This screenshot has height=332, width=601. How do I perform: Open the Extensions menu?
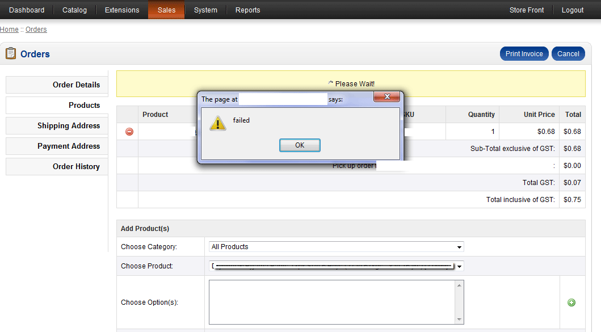(x=122, y=10)
